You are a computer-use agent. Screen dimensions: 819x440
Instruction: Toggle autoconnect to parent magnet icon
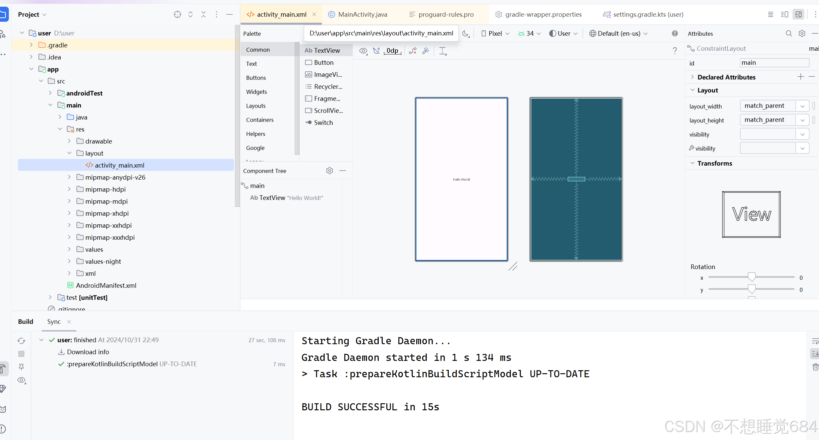tap(376, 51)
